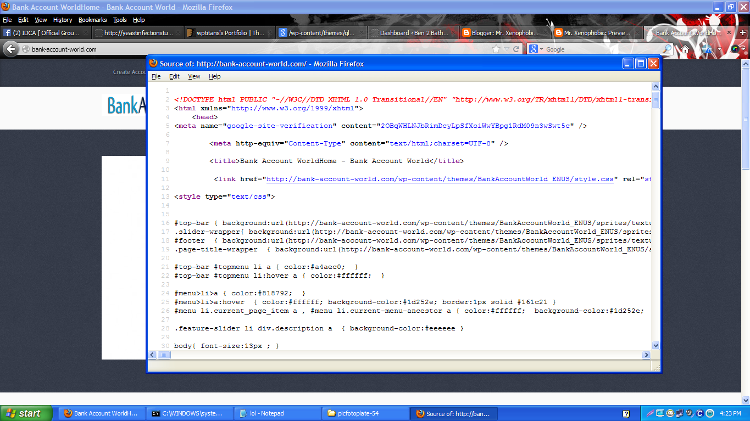This screenshot has width=750, height=421.
Task: Click the blue warning-triangle addon icon
Action: click(707, 49)
